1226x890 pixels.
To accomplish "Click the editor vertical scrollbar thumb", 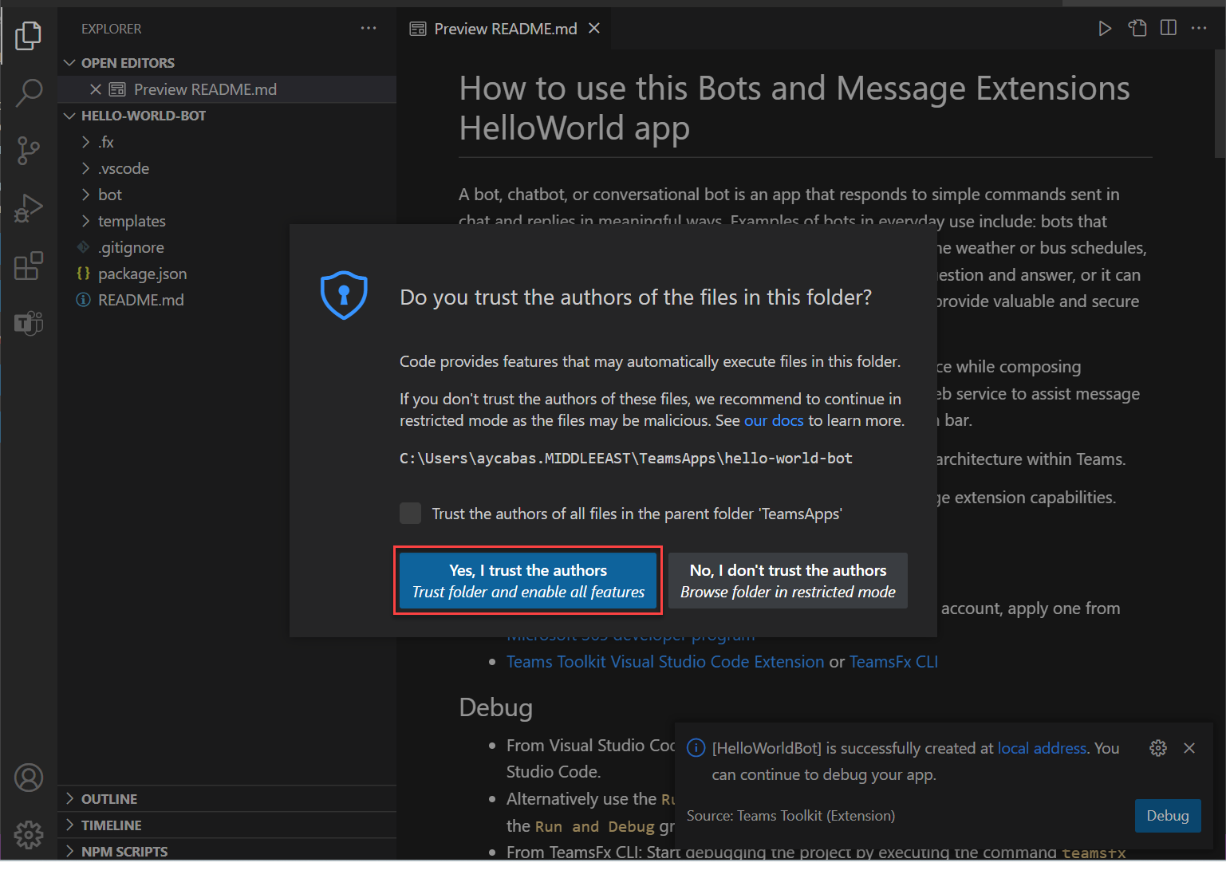I will tap(1220, 103).
